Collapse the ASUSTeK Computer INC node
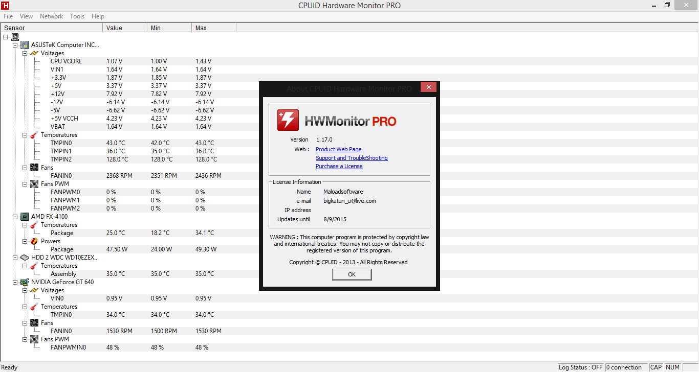Viewport: 699px width, 372px height. pyautogui.click(x=15, y=45)
